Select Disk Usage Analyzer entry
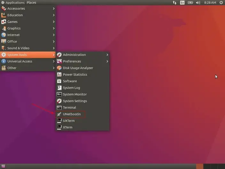 tap(82, 68)
